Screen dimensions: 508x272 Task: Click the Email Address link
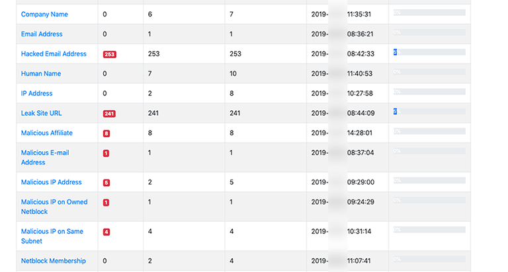(x=42, y=34)
